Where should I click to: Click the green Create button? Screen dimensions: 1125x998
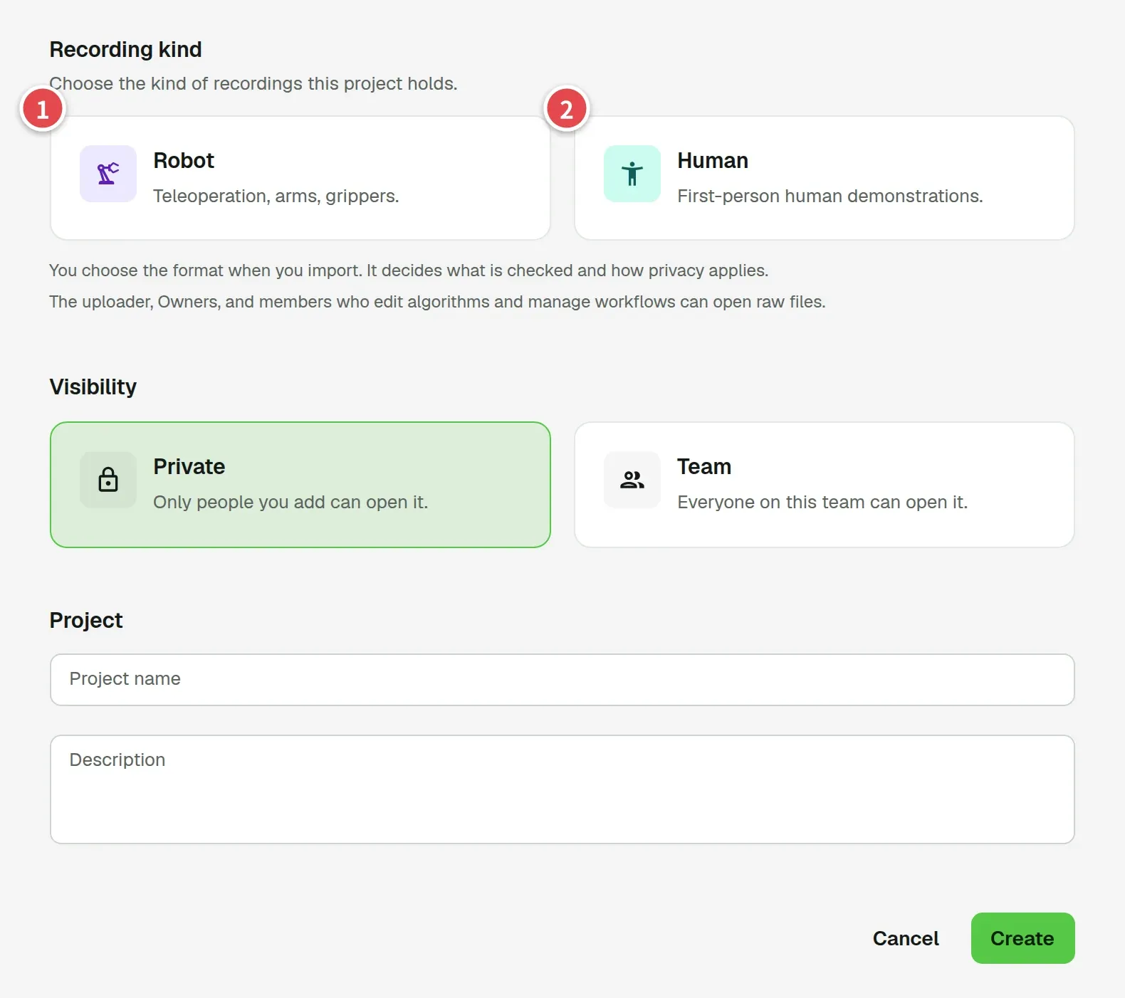click(x=1022, y=938)
